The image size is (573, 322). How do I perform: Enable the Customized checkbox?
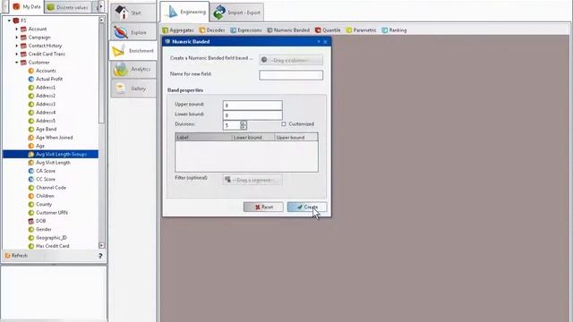284,124
